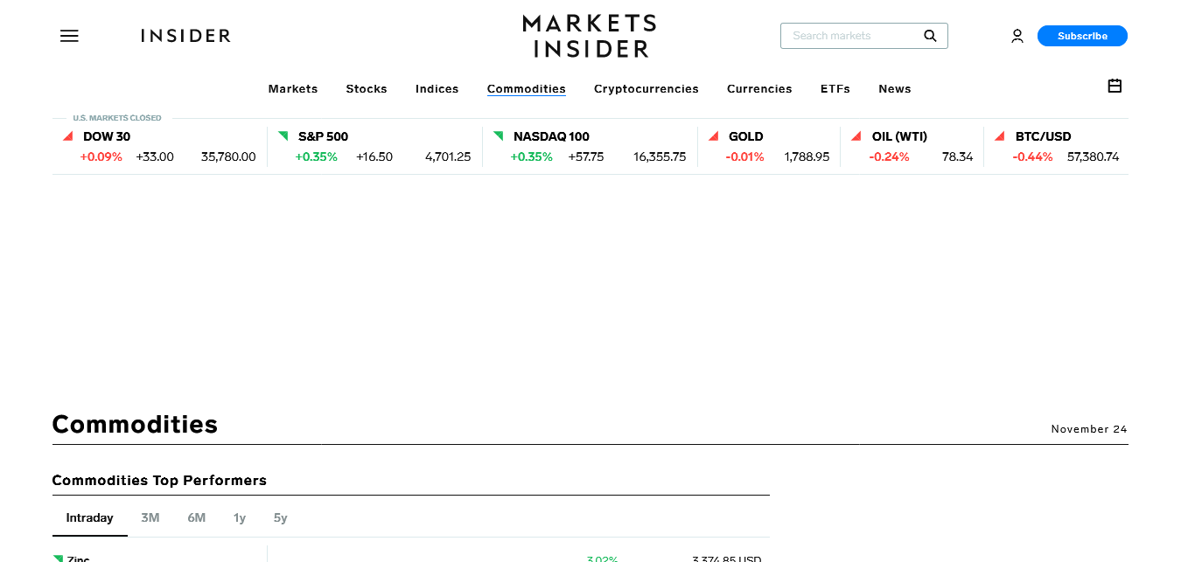Click the Insider logo
The image size is (1195, 562).
(185, 36)
